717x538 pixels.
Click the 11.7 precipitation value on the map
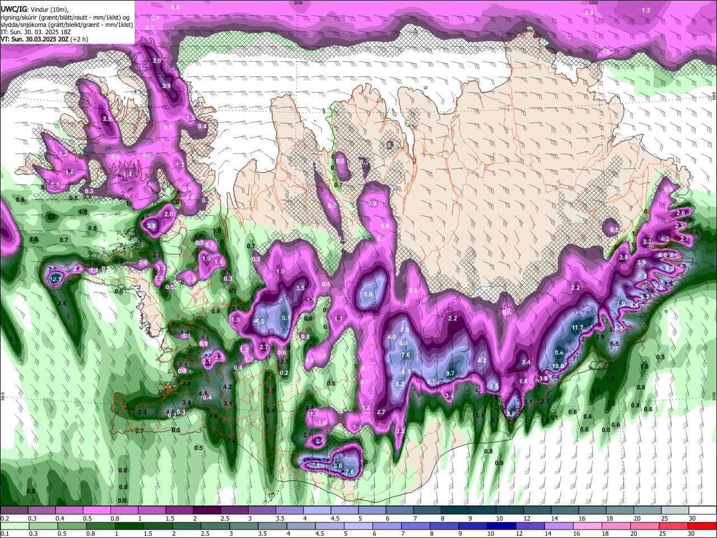[x=578, y=327]
